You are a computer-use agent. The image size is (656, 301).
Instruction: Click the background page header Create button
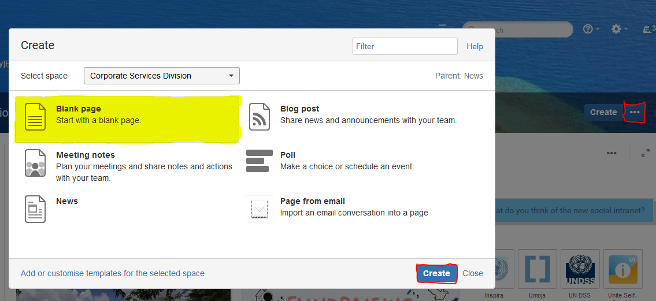(603, 112)
